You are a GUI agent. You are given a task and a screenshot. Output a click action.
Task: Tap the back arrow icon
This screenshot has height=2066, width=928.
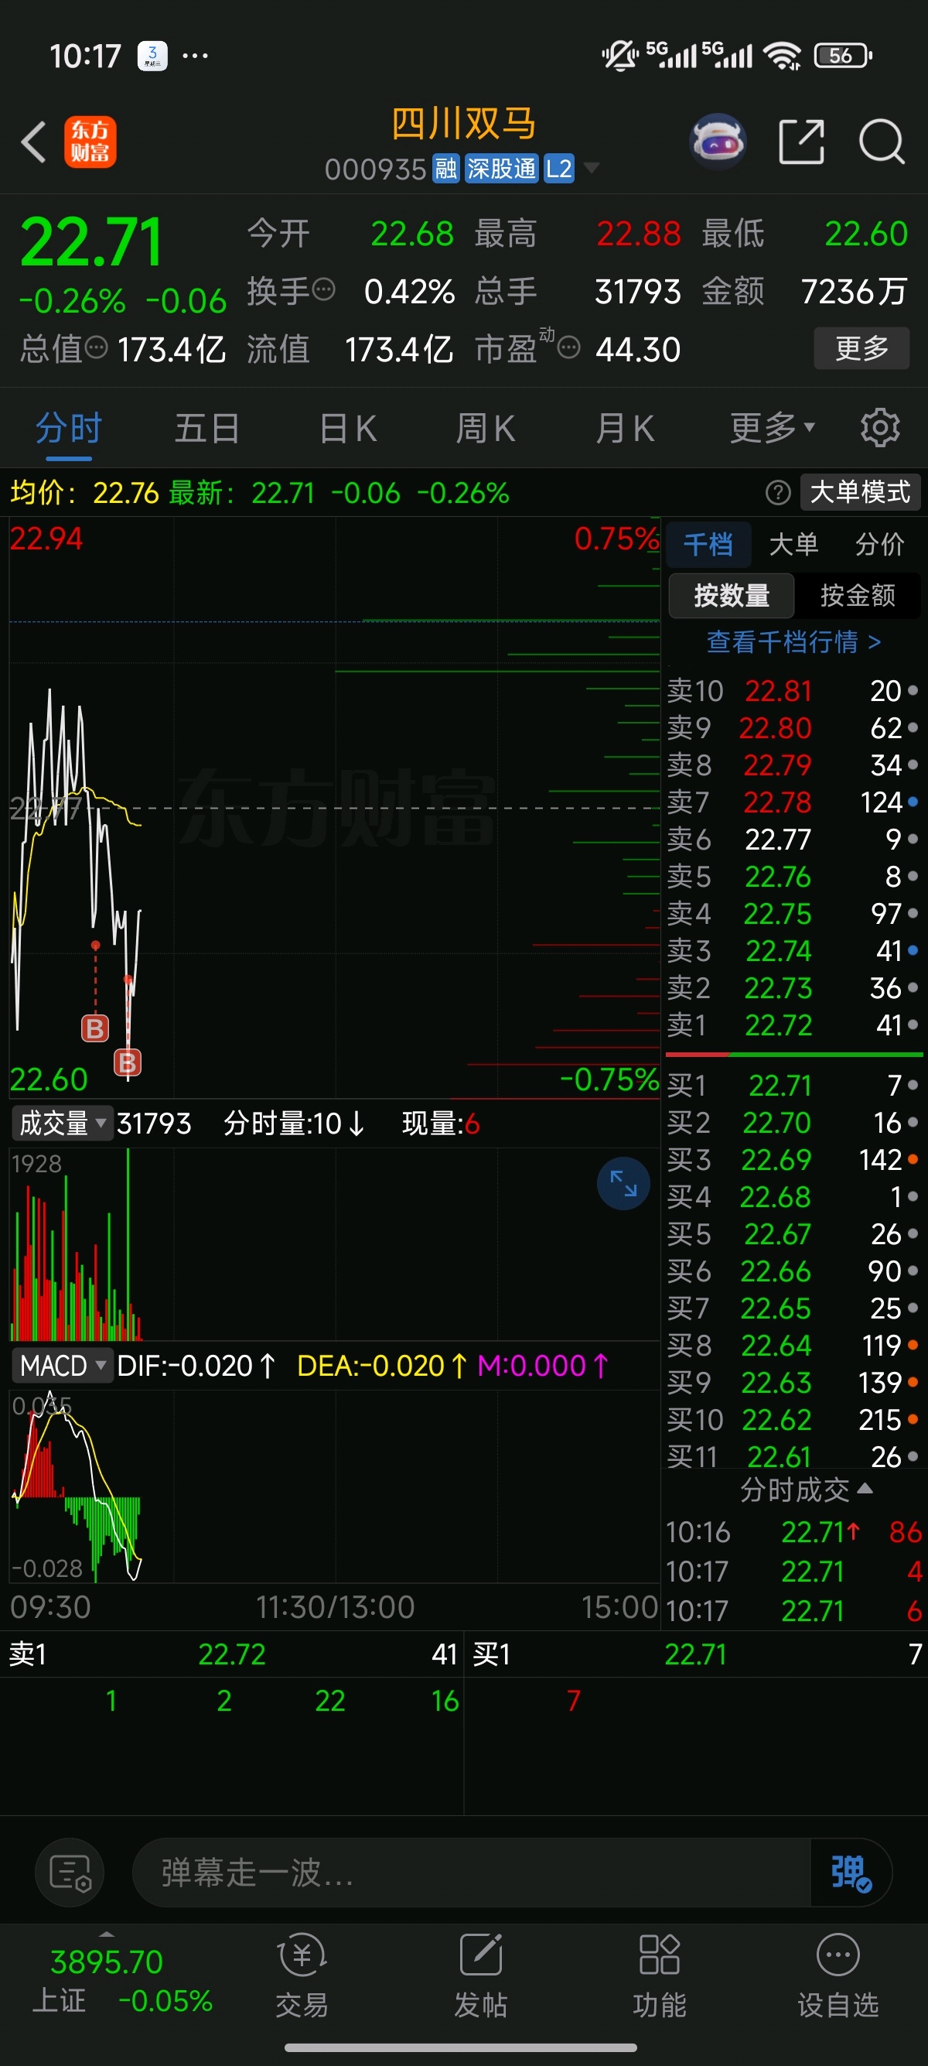[x=34, y=142]
